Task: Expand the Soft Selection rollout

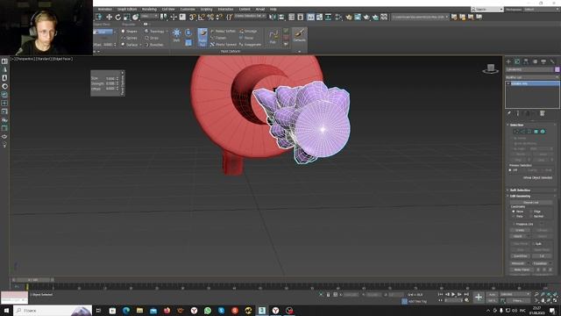Action: click(x=520, y=190)
